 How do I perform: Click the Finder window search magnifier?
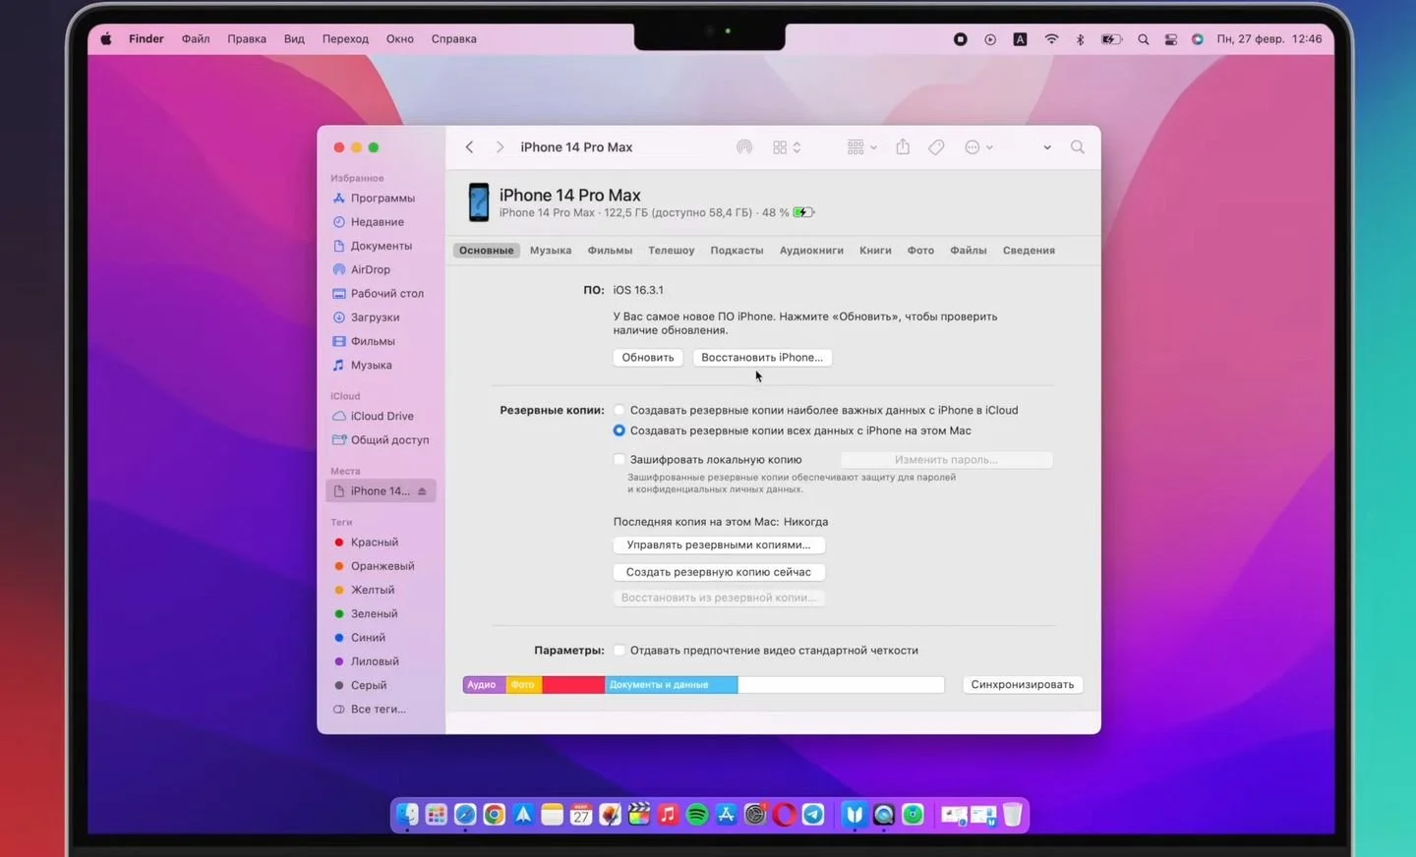1078,147
